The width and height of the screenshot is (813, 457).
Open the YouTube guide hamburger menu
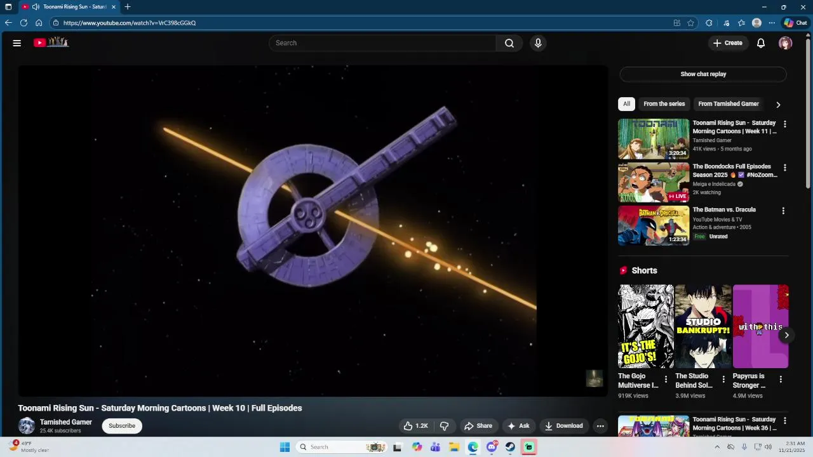click(17, 43)
